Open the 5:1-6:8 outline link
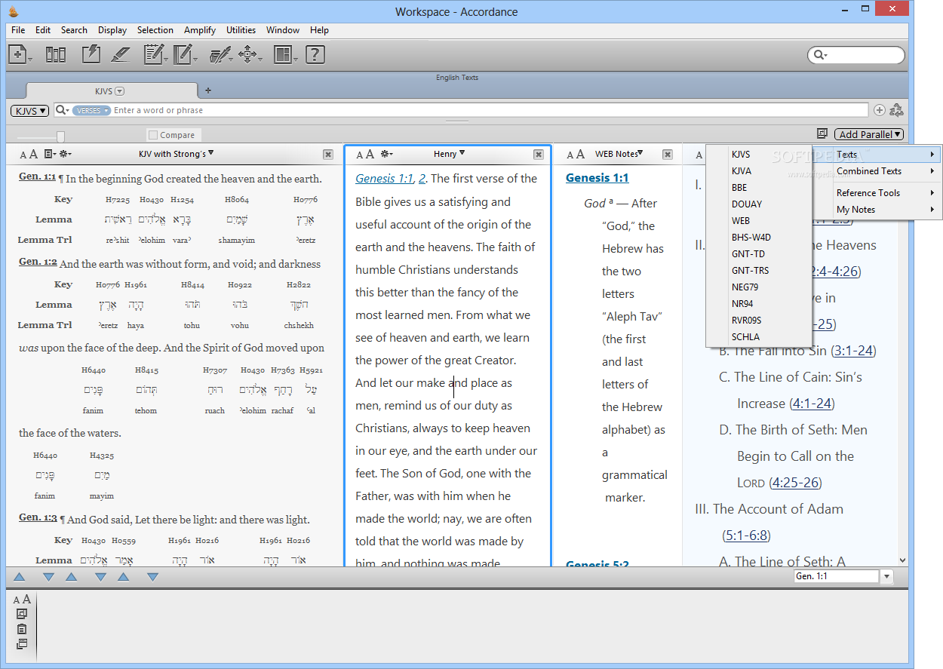The height and width of the screenshot is (669, 943). [x=746, y=536]
